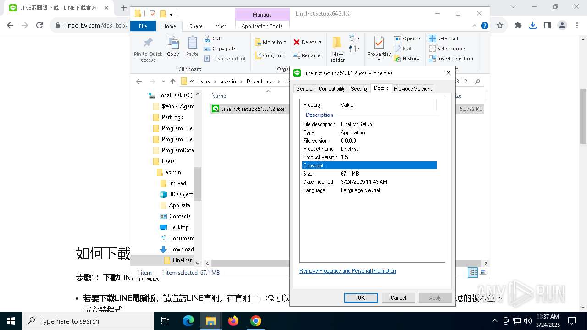Screen dimensions: 587x330
Task: Click Explorer Back navigation arrow
Action: (139, 82)
